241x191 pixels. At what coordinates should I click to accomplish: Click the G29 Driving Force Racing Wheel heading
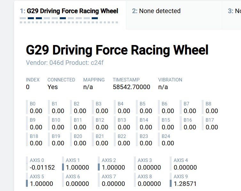(117, 50)
